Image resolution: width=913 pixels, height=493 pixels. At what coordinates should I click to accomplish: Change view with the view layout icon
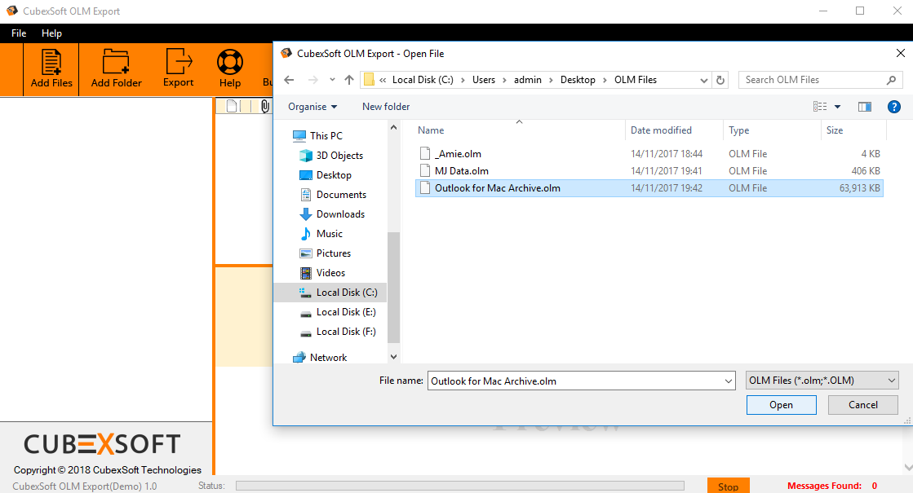pos(820,107)
